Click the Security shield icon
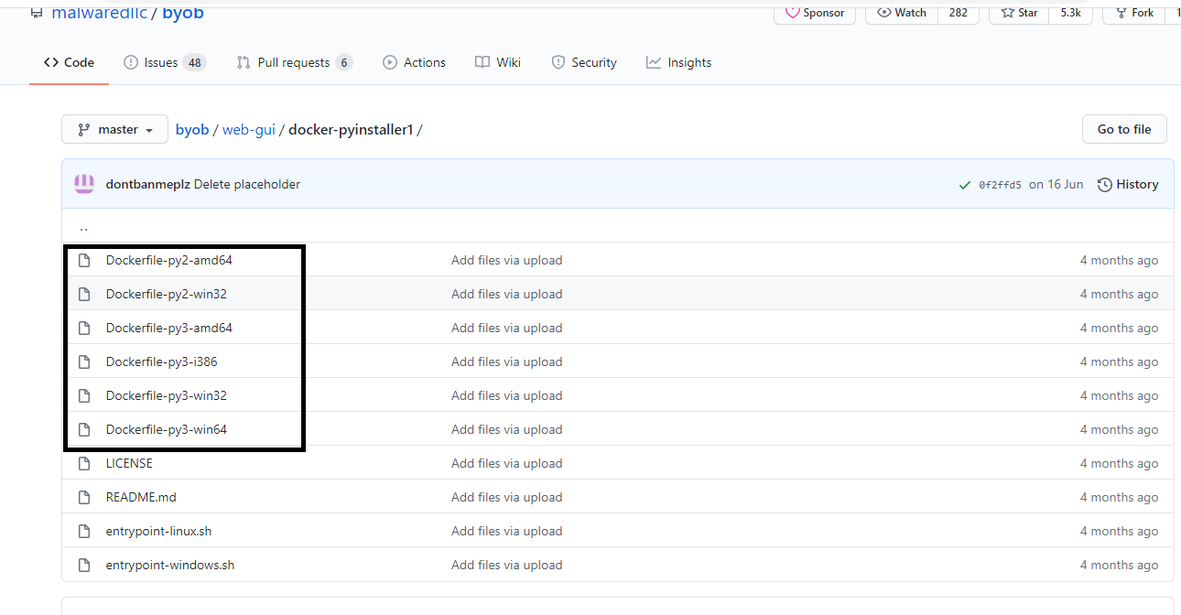 559,62
